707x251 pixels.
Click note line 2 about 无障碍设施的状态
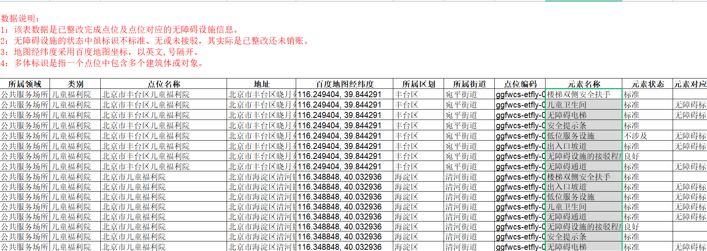[156, 41]
